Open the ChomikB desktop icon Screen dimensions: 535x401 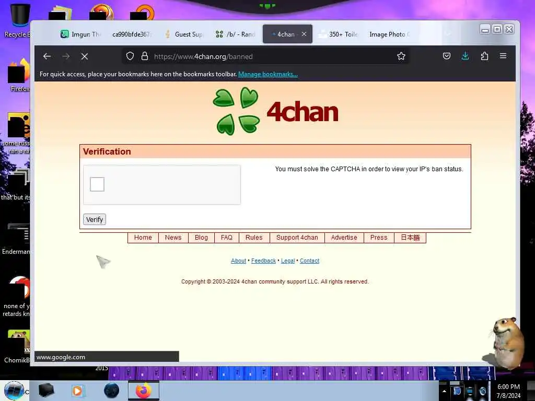point(17,346)
